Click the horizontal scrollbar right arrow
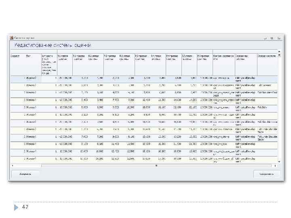This screenshot has height=218, width=291. pos(275,166)
